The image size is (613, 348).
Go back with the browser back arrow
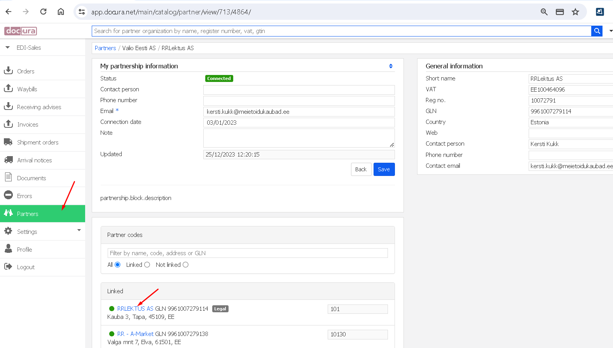click(9, 12)
